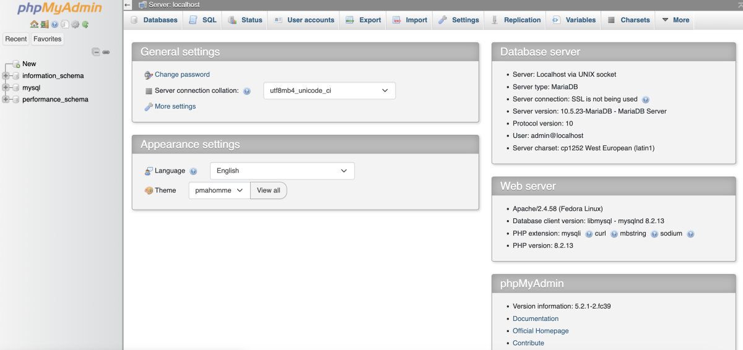Open the Settings tab
This screenshot has width=743, height=350.
tap(459, 20)
